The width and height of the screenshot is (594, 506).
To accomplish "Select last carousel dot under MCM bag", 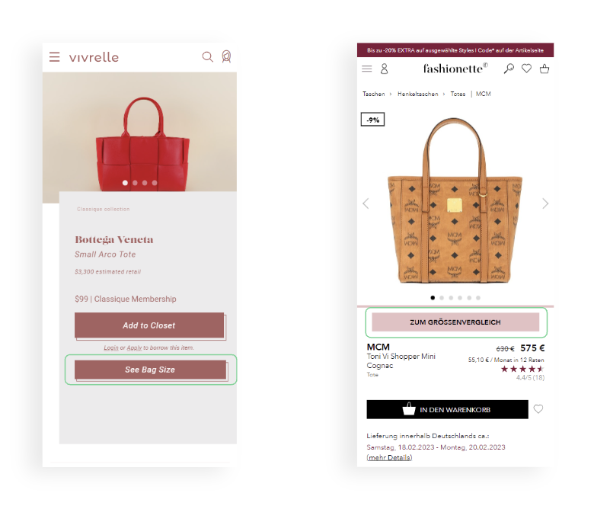I will pos(478,298).
